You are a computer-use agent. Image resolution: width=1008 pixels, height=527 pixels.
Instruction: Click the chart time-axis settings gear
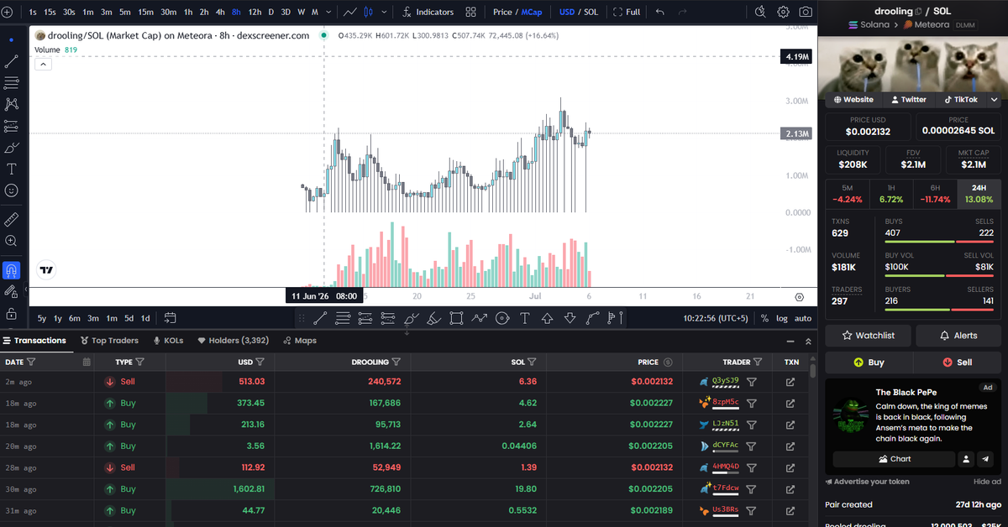tap(799, 297)
